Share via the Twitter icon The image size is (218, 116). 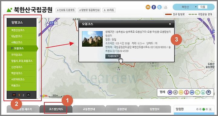[159, 7]
